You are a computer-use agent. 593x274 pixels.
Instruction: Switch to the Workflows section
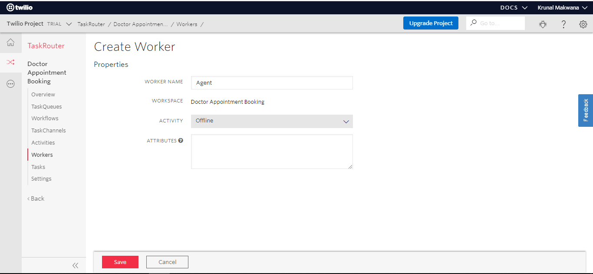[45, 118]
